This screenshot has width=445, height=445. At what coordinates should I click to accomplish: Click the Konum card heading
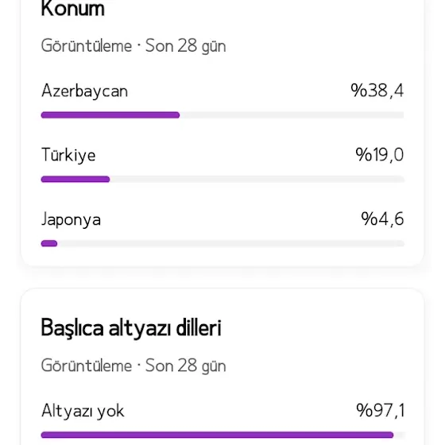click(73, 9)
